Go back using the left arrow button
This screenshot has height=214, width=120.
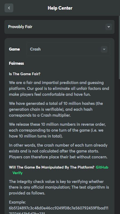[9, 8]
